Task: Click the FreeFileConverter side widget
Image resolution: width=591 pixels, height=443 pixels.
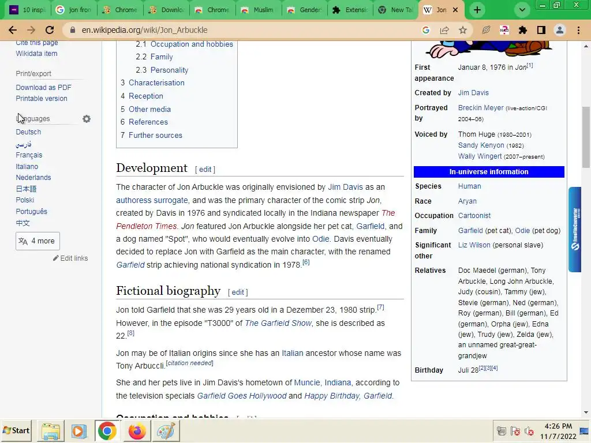Action: [x=575, y=230]
